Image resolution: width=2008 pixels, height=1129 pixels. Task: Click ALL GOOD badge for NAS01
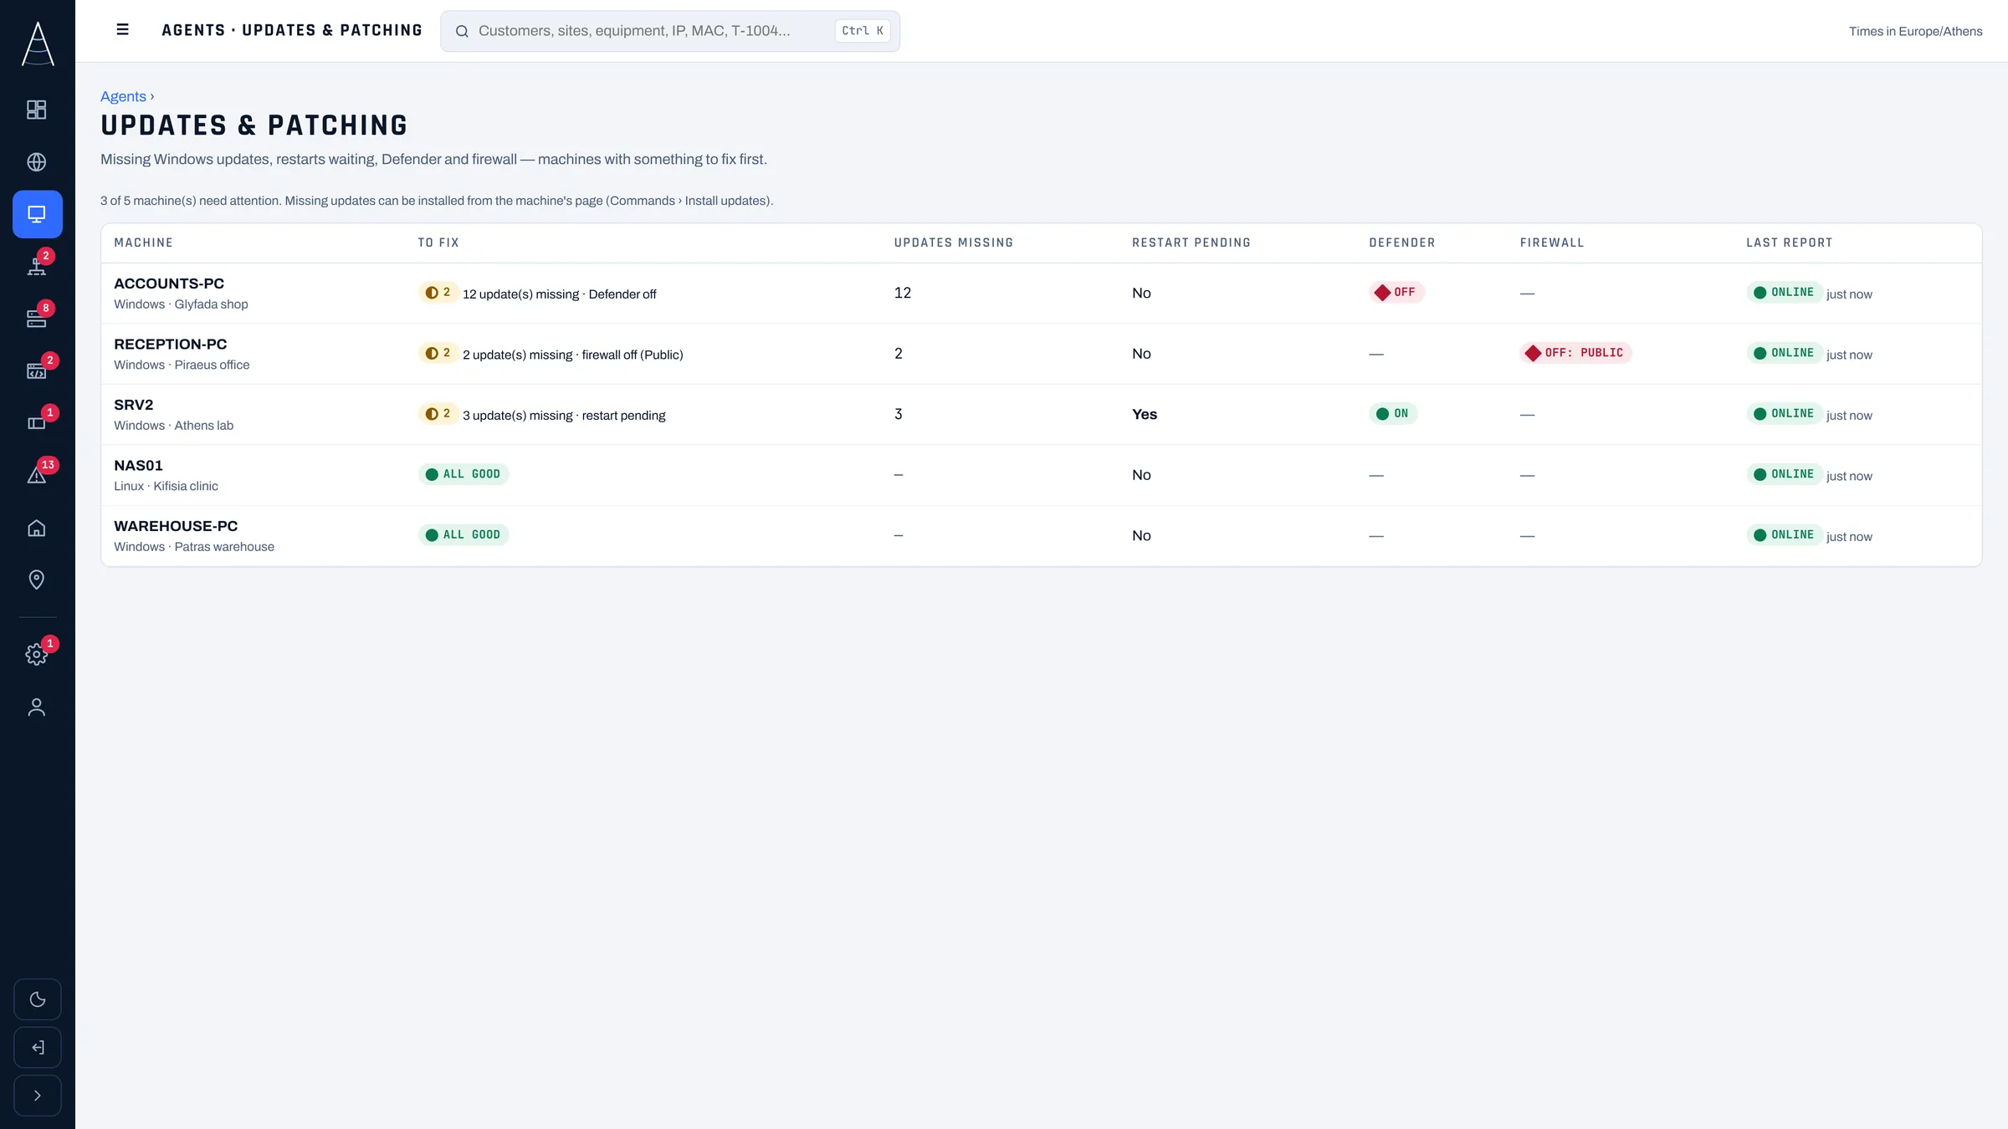[464, 474]
